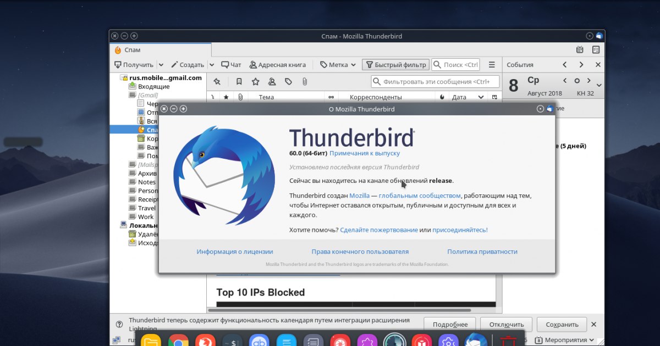This screenshot has width=660, height=346.
Task: Open the column picker in message list
Action: tap(494, 97)
